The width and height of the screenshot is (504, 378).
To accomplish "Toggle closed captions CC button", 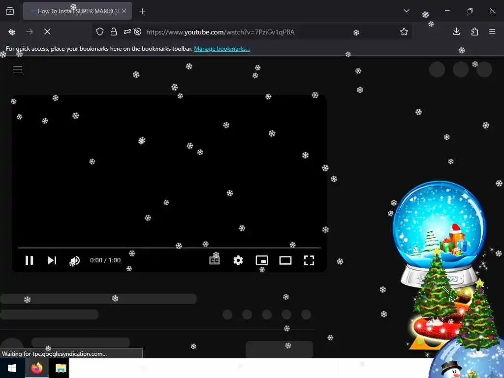I will (x=215, y=260).
